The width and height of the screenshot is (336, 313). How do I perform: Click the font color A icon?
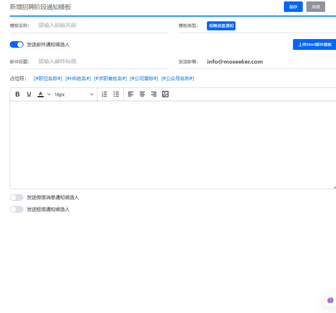(x=41, y=94)
